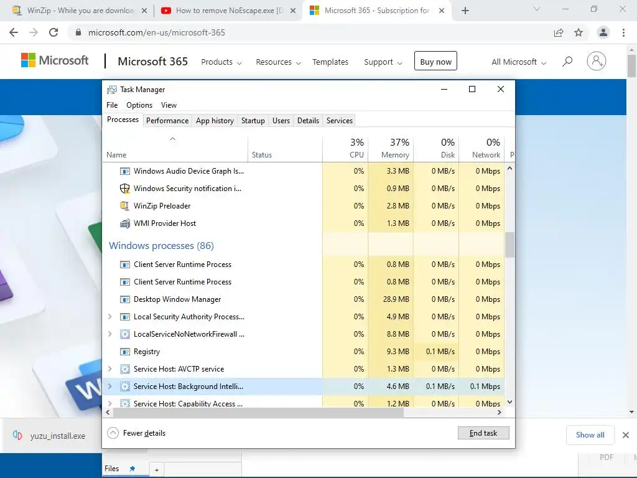
Task: Open the Templates link
Action: pos(330,62)
